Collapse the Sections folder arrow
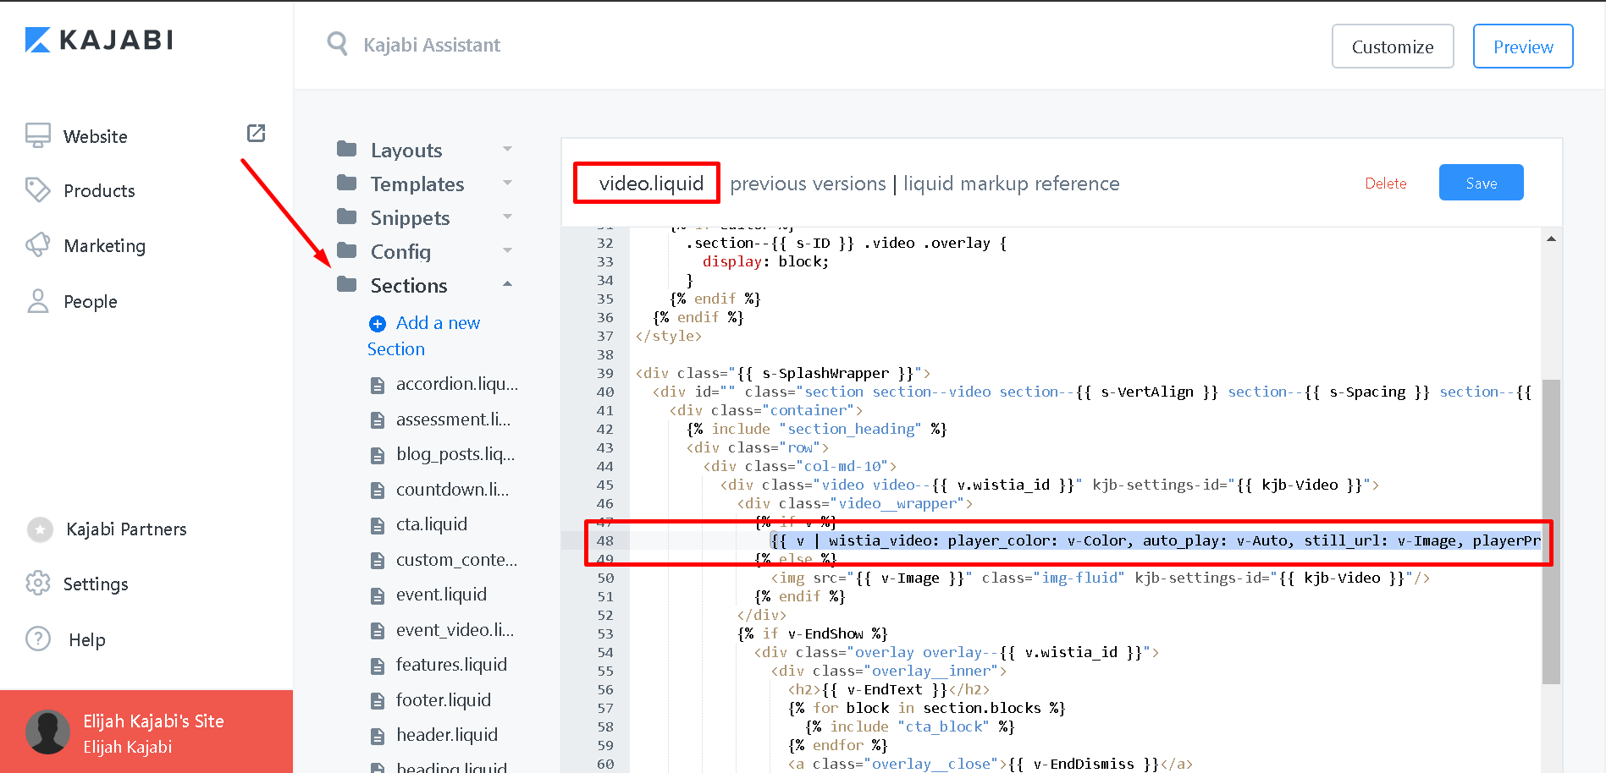This screenshot has height=773, width=1606. pos(507,283)
